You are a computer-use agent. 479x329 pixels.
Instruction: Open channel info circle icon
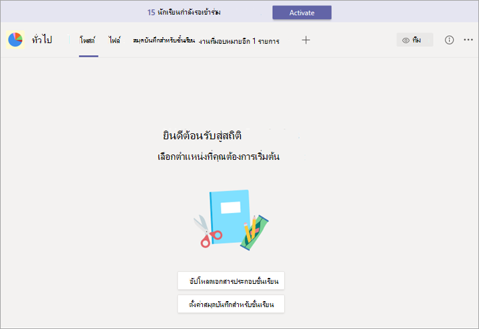click(x=449, y=40)
